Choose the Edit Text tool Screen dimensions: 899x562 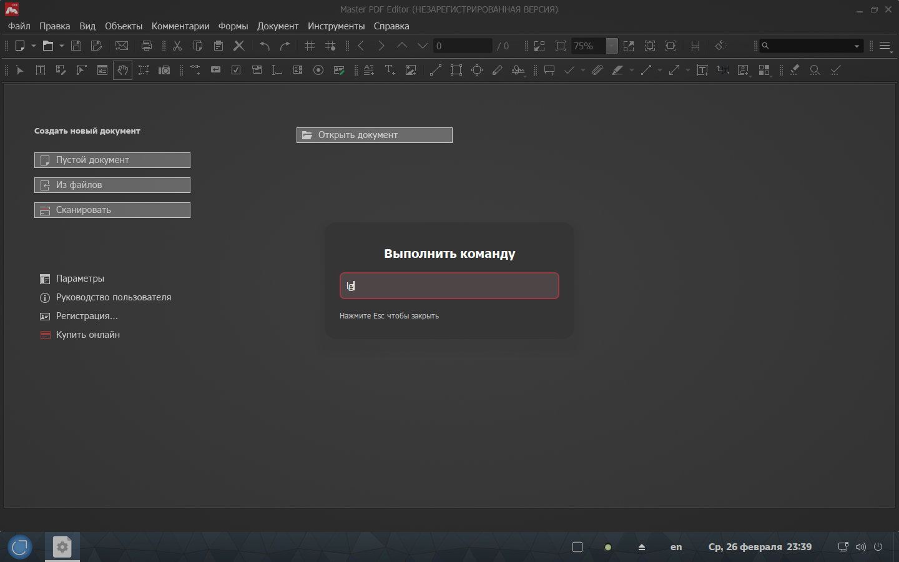pyautogui.click(x=41, y=71)
